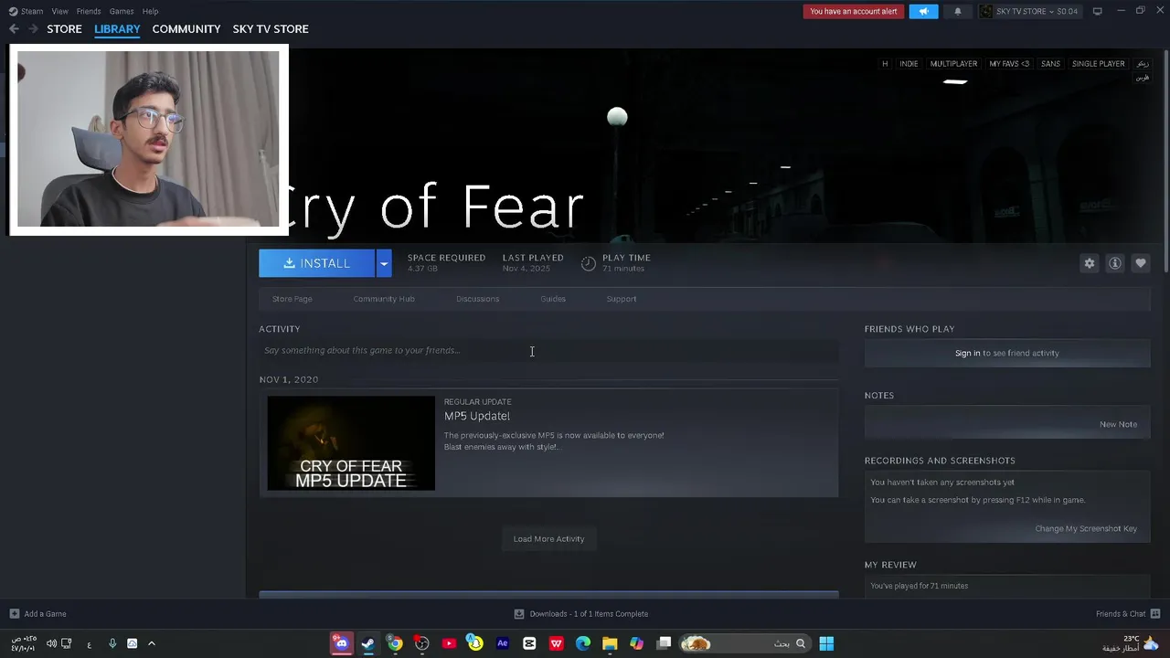Click the account alert red banner
This screenshot has width=1170, height=658.
pyautogui.click(x=855, y=11)
